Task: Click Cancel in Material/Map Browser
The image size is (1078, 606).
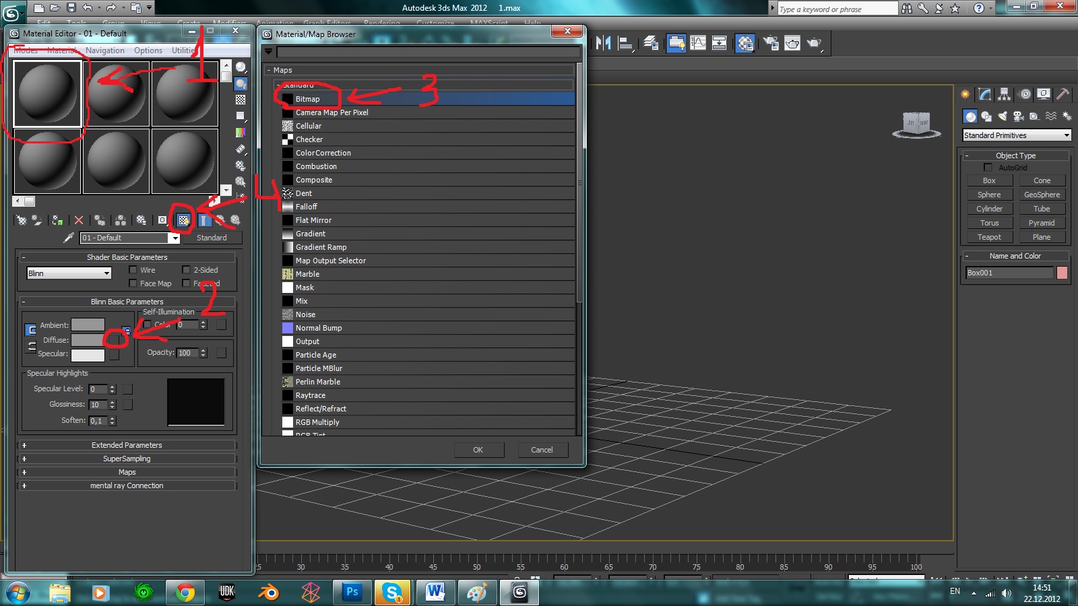Action: pyautogui.click(x=542, y=450)
